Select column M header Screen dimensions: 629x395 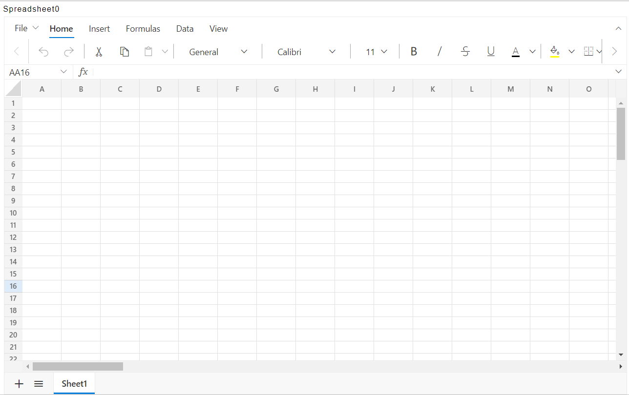[x=511, y=89]
